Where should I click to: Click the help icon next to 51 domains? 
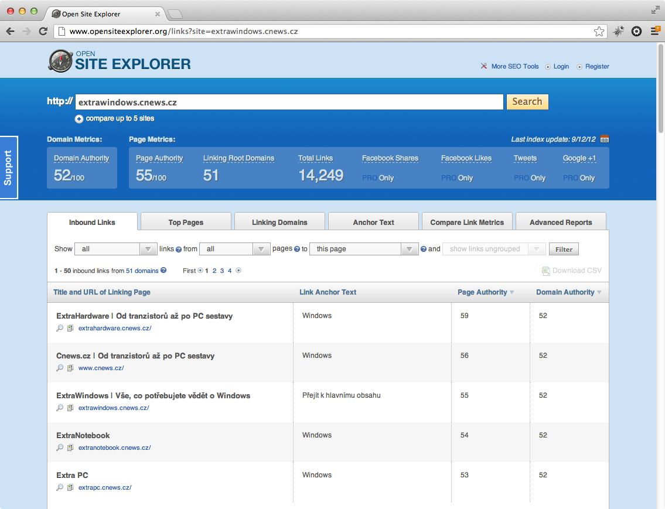pos(163,271)
